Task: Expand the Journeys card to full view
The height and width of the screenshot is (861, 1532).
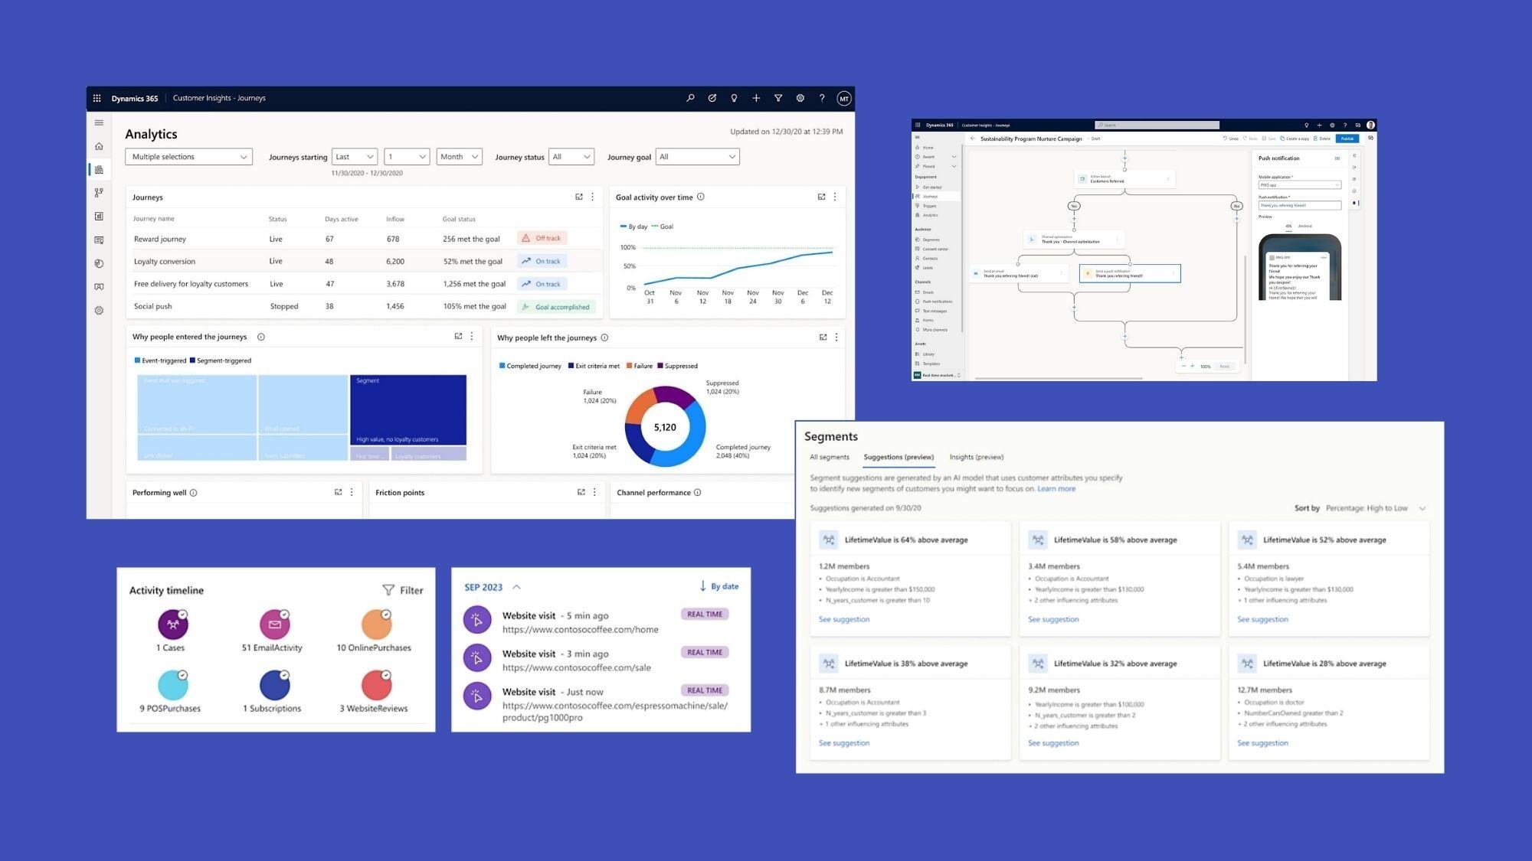Action: [x=579, y=197]
